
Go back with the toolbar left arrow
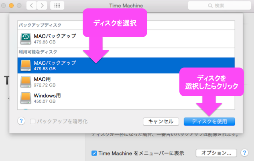[31, 6]
